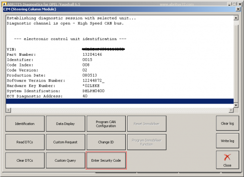The image size is (244, 177).
Task: Select the highlighted blue log line
Action: [x=120, y=101]
